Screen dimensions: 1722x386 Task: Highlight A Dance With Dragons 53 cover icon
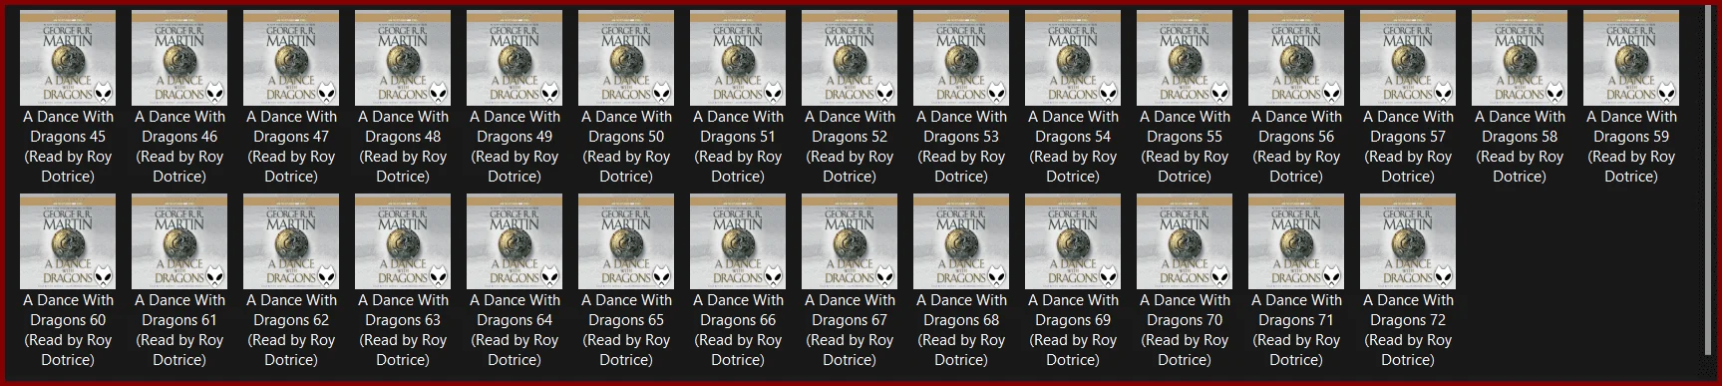point(961,58)
